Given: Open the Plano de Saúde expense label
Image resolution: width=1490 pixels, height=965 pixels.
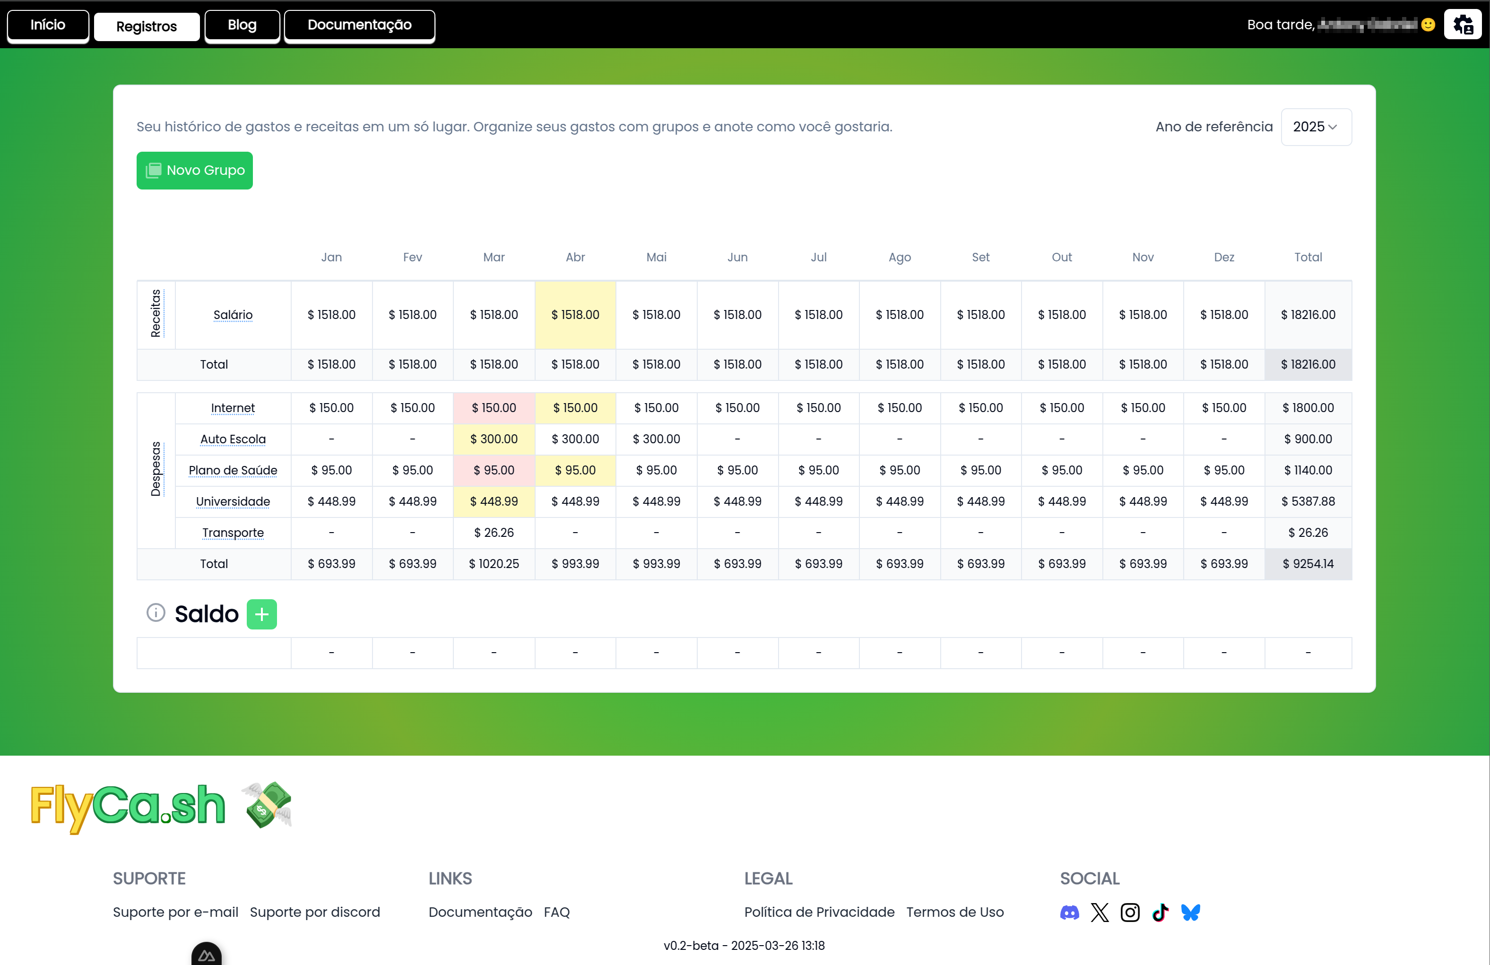Looking at the screenshot, I should 233,471.
